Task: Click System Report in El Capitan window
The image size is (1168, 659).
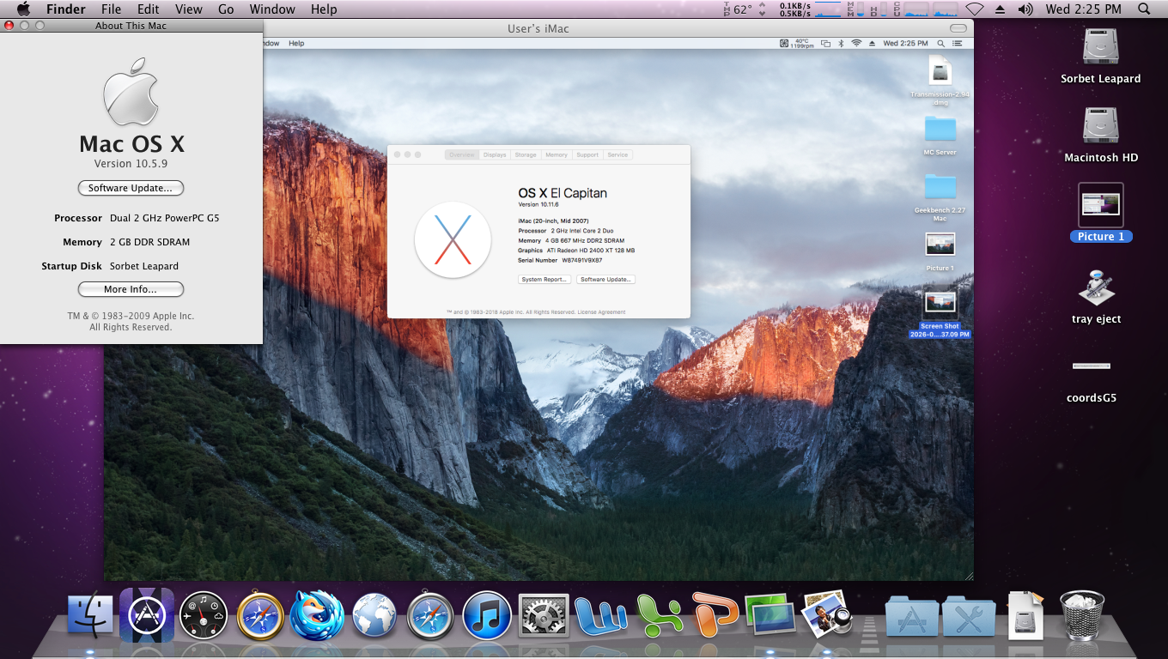Action: [544, 279]
